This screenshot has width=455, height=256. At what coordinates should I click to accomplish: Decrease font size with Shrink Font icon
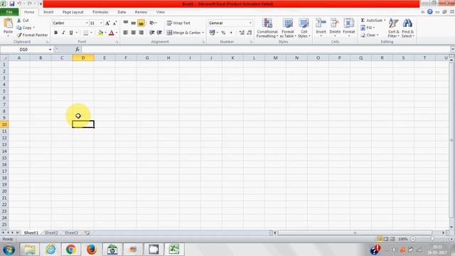coord(115,23)
